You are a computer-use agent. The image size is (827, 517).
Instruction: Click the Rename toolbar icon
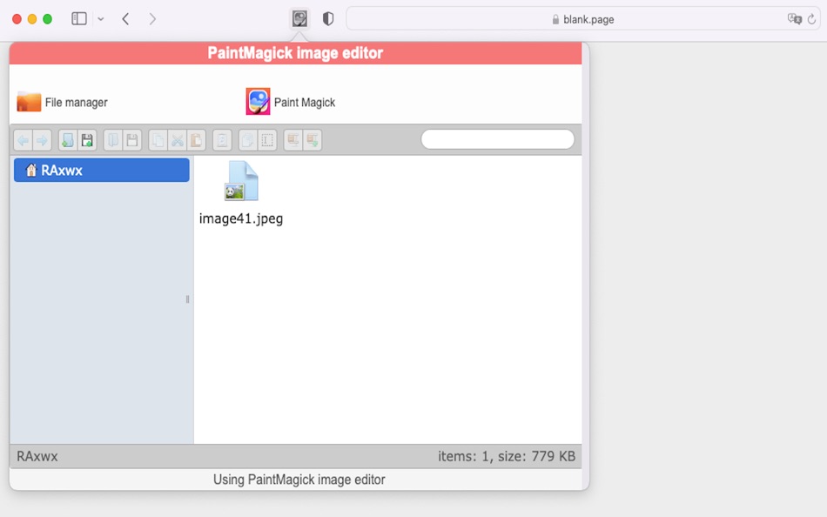(267, 140)
